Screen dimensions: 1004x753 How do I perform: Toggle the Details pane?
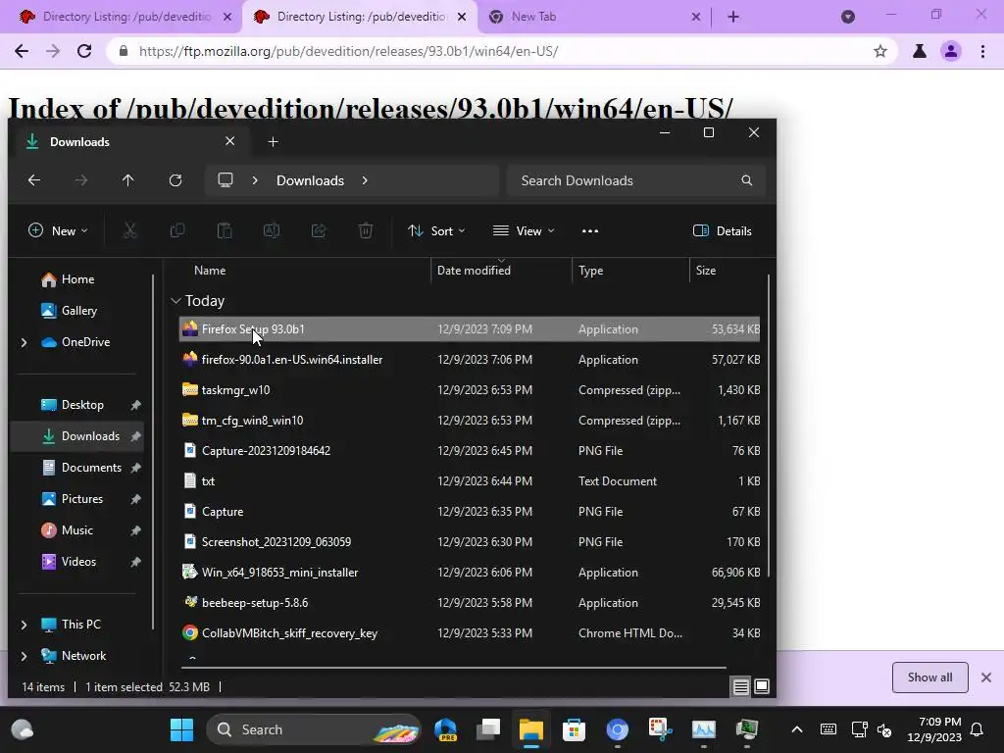point(723,231)
